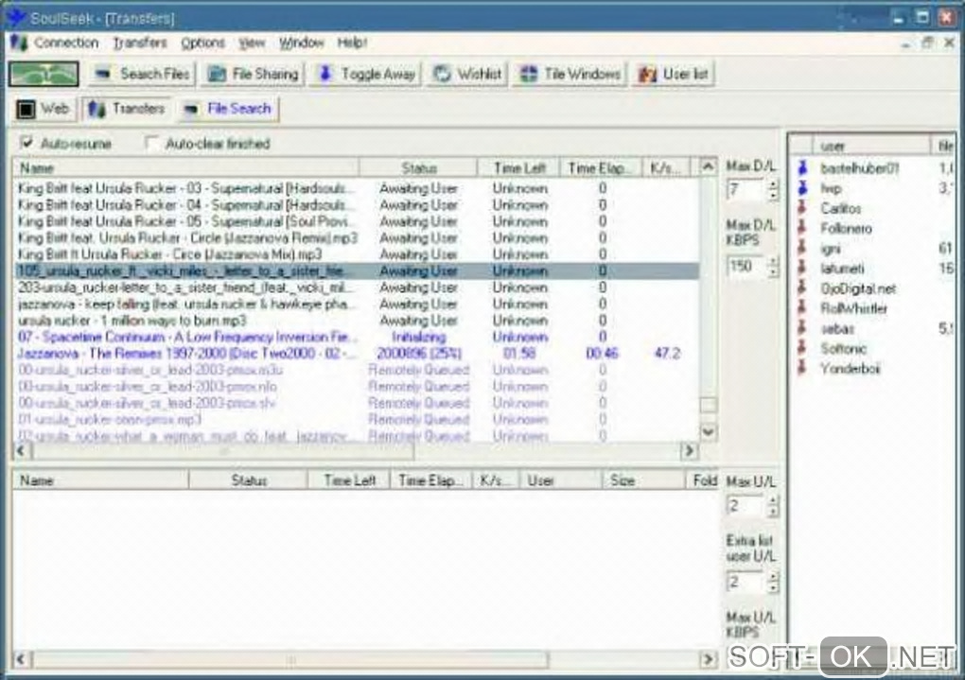
Task: Select '203-ursula_rucker-letter_to_a_sister' row
Action: (357, 288)
